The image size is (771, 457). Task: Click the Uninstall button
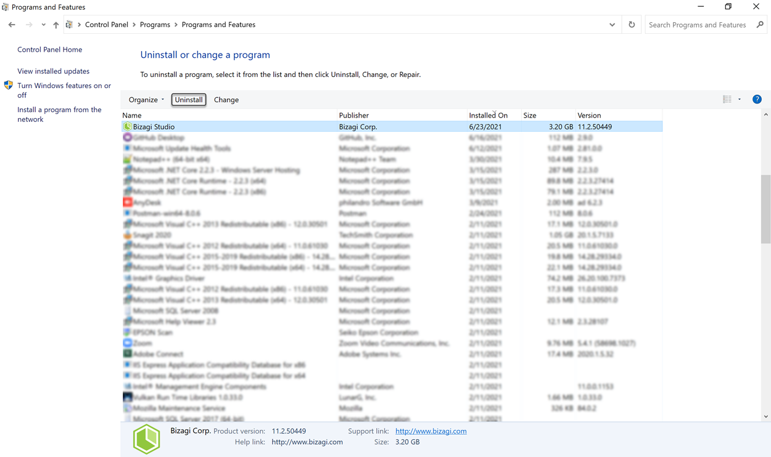pos(189,100)
